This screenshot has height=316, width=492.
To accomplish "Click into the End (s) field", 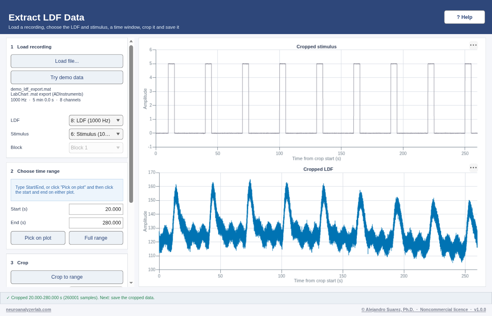I will 96,223.
